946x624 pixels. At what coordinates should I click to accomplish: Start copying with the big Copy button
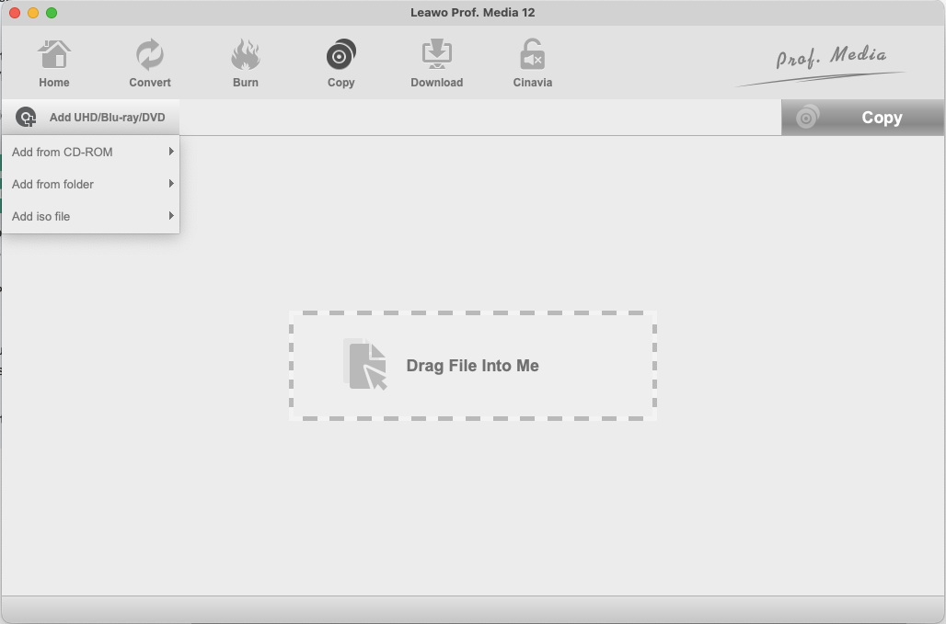pyautogui.click(x=863, y=117)
